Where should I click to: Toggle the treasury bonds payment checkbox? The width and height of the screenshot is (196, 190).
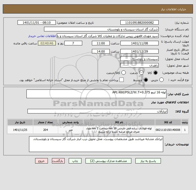pos(121,80)
